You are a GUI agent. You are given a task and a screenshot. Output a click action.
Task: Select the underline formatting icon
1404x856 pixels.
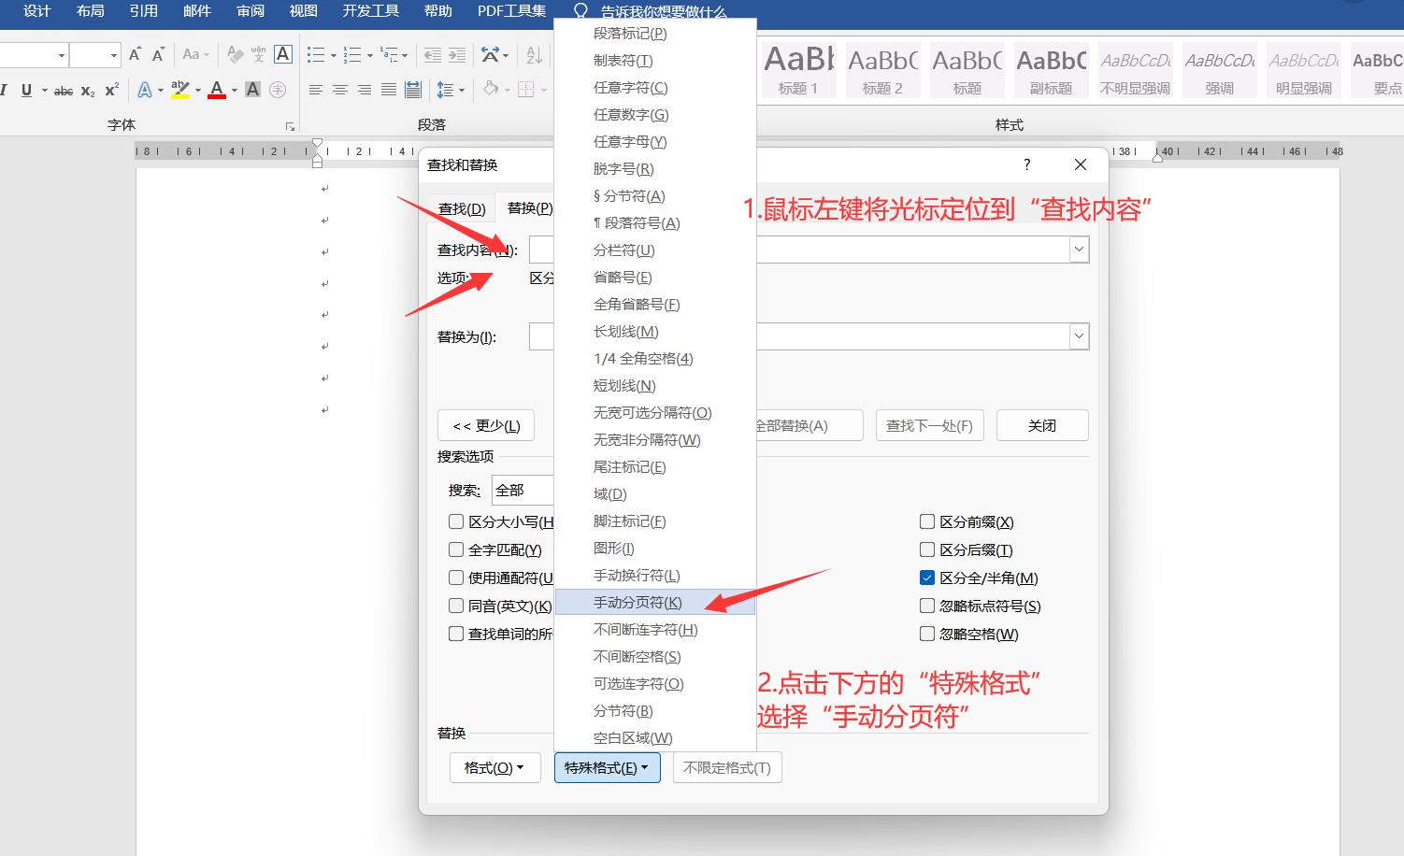[x=27, y=90]
